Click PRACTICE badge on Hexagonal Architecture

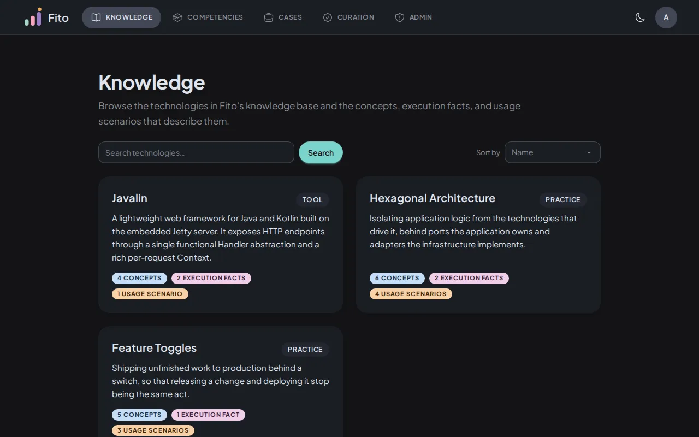(x=563, y=200)
